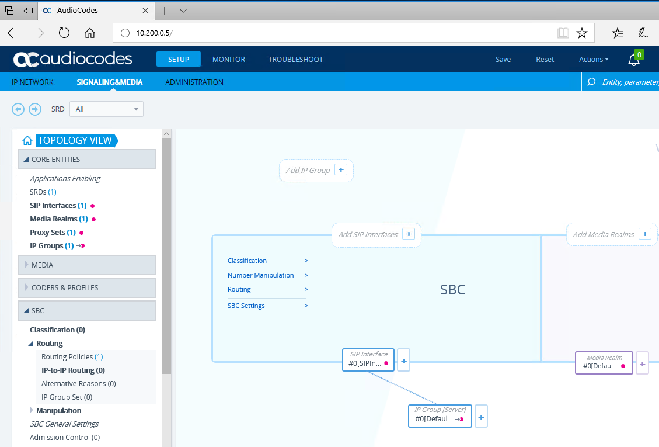Image resolution: width=659 pixels, height=447 pixels.
Task: Click the sidebar vertical scrollbar thumb
Action: tap(166, 256)
